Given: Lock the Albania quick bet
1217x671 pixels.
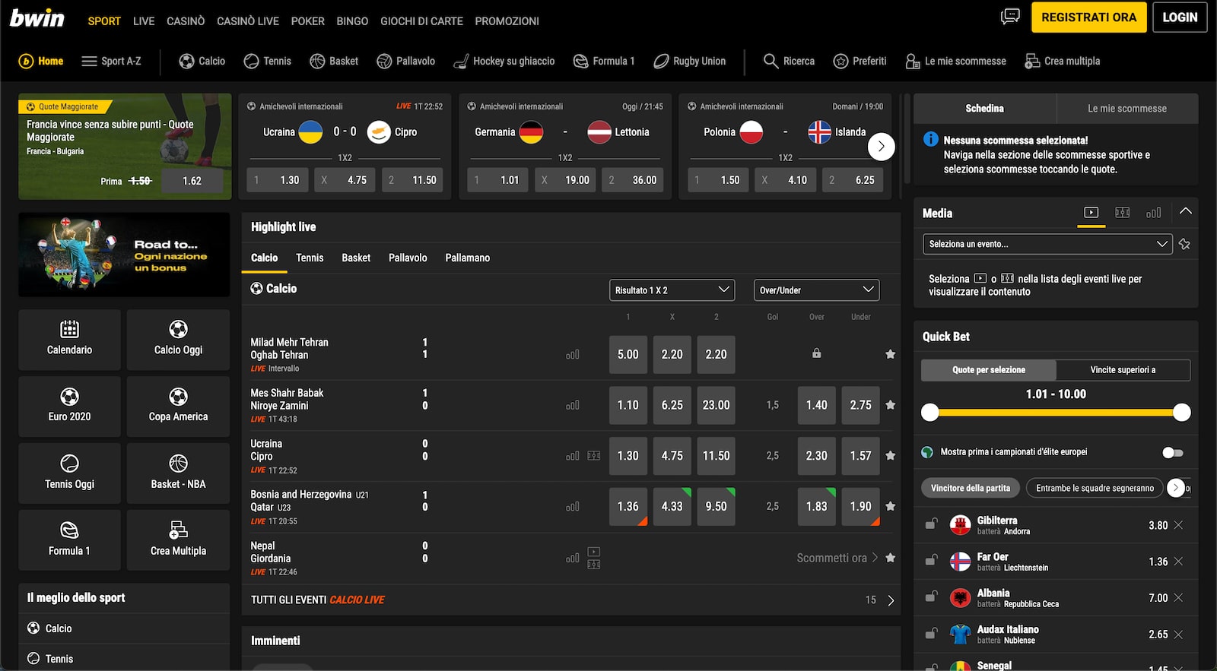Looking at the screenshot, I should click(x=931, y=597).
